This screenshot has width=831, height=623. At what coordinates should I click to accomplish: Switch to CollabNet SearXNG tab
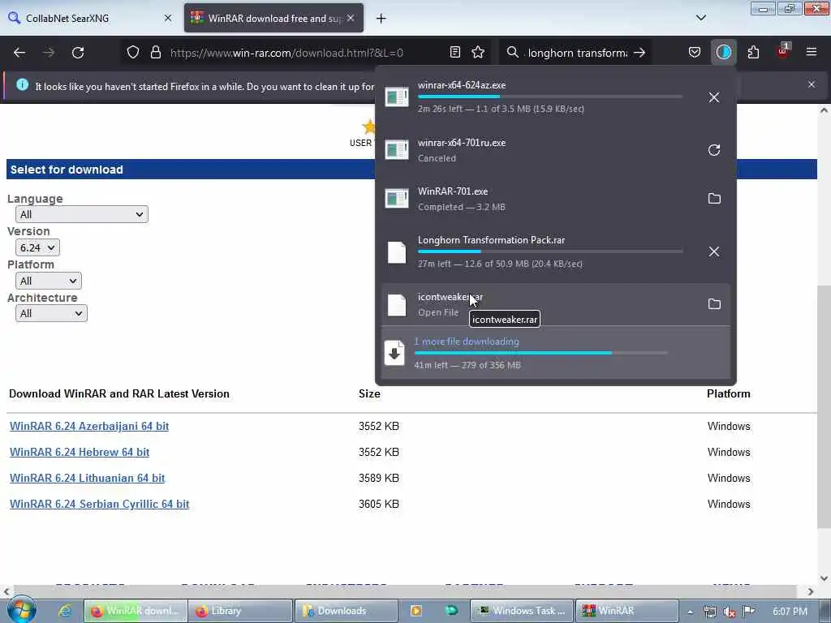point(90,18)
